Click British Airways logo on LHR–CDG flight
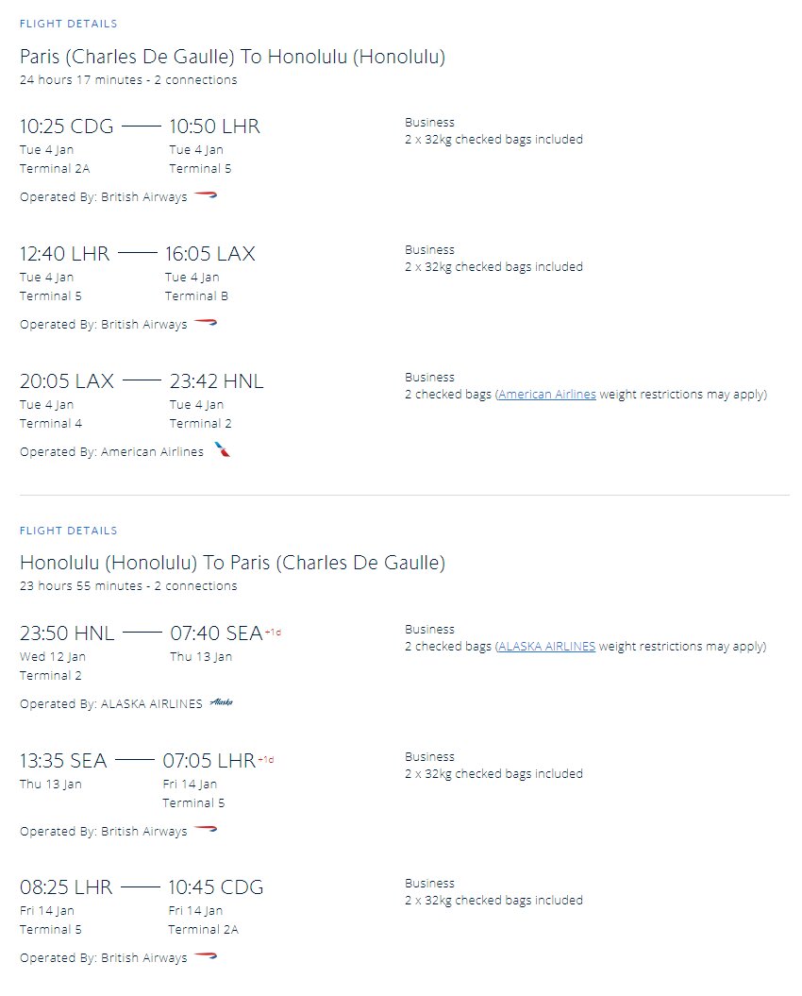 coord(206,956)
